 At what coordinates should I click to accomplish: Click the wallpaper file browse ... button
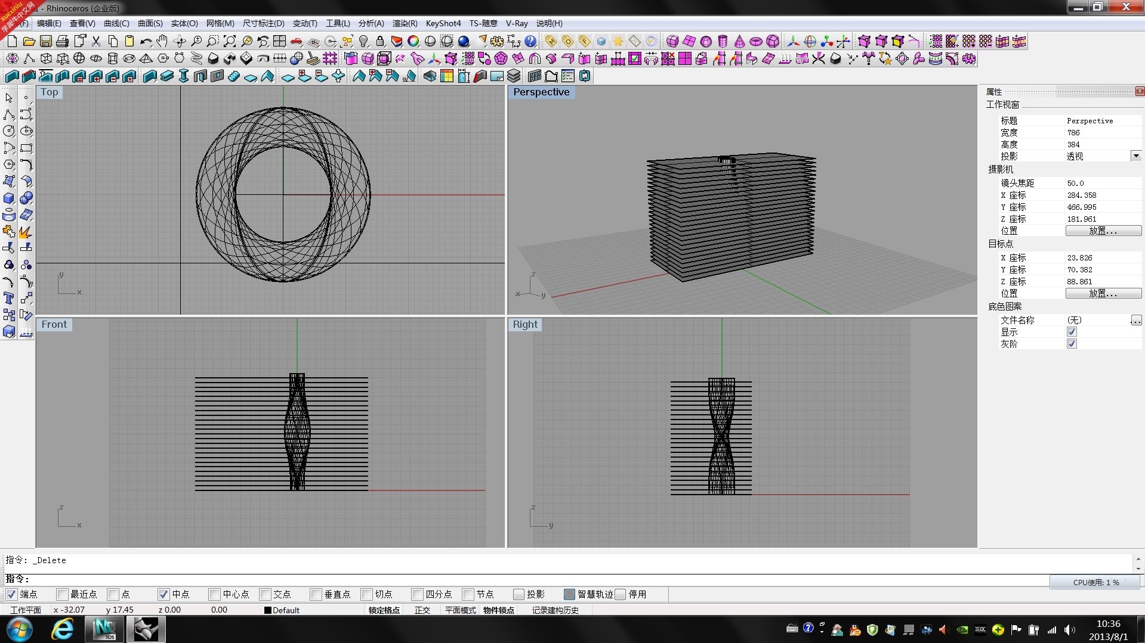point(1136,320)
